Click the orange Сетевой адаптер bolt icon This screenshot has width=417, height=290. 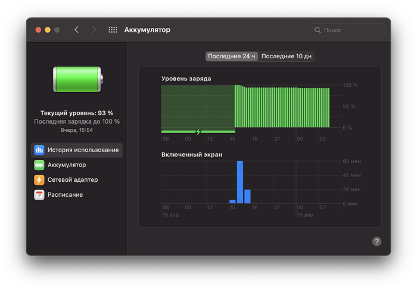pos(39,180)
